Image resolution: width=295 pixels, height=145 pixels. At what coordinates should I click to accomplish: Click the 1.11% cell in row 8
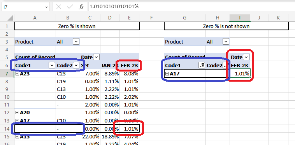click(110, 82)
